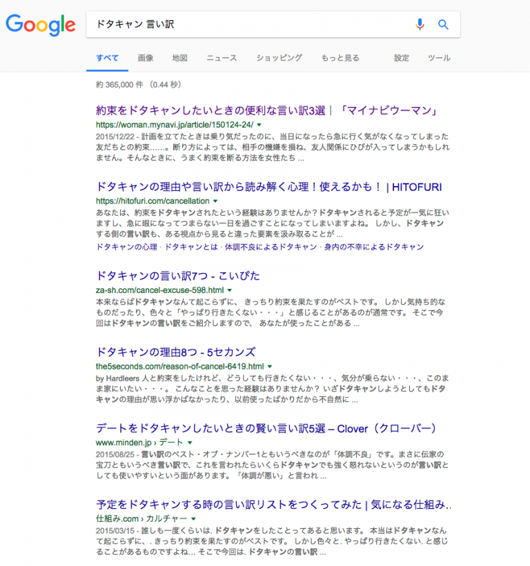530x566 pixels.
Task: Follow sitelink ドタキャンの心理
Action: [x=126, y=247]
